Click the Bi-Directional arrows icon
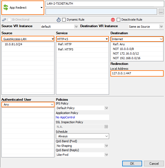Image resolution: width=165 pixels, height=168 pixels. pyautogui.click(x=4, y=20)
